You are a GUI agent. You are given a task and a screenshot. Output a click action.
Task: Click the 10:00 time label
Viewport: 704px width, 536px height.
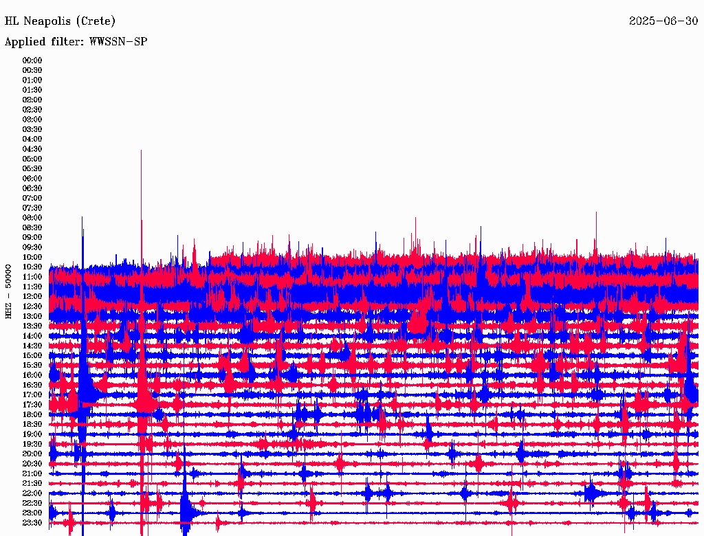[32, 257]
